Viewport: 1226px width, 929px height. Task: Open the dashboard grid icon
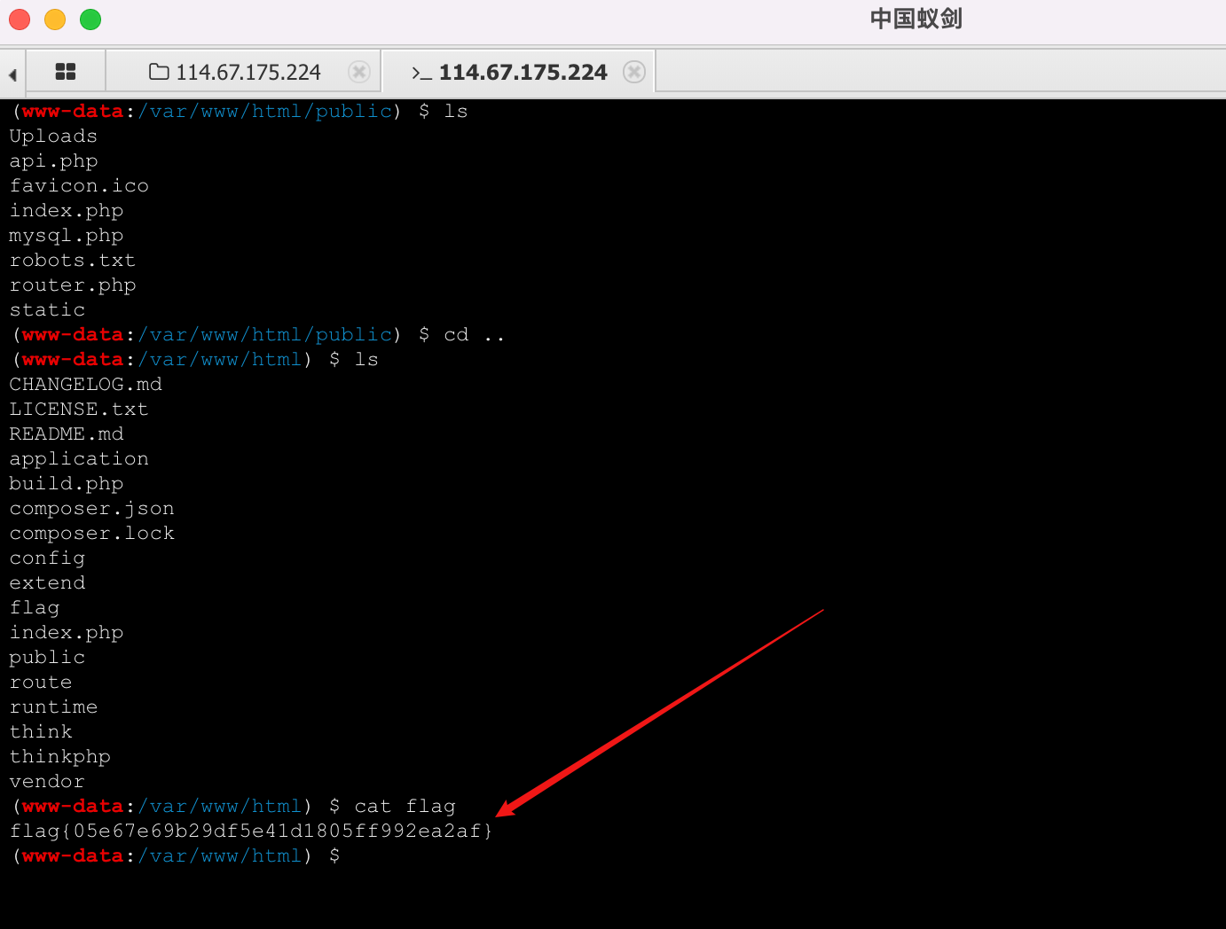click(x=66, y=71)
